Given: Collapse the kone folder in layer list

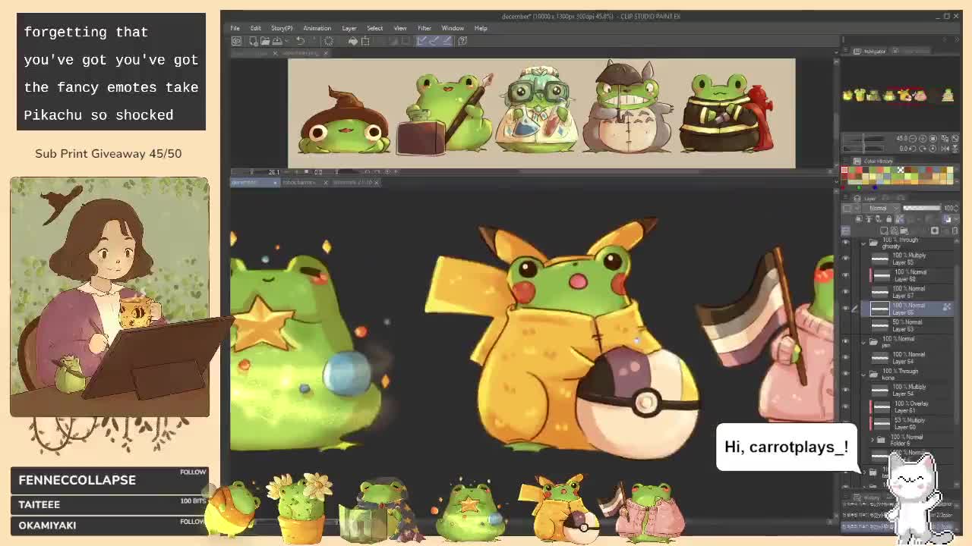Looking at the screenshot, I should tap(863, 374).
